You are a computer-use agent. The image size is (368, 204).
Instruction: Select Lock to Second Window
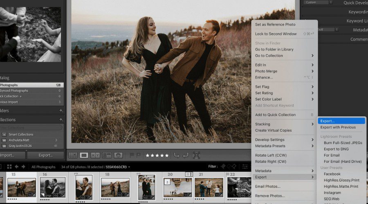coord(285,34)
